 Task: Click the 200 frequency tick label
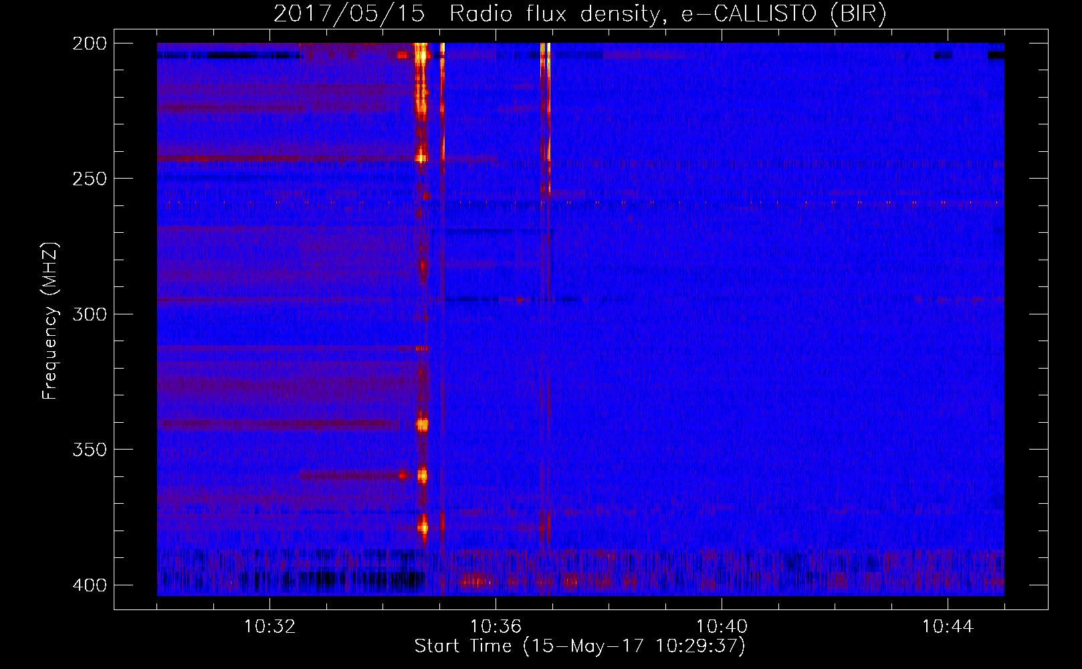[x=89, y=43]
